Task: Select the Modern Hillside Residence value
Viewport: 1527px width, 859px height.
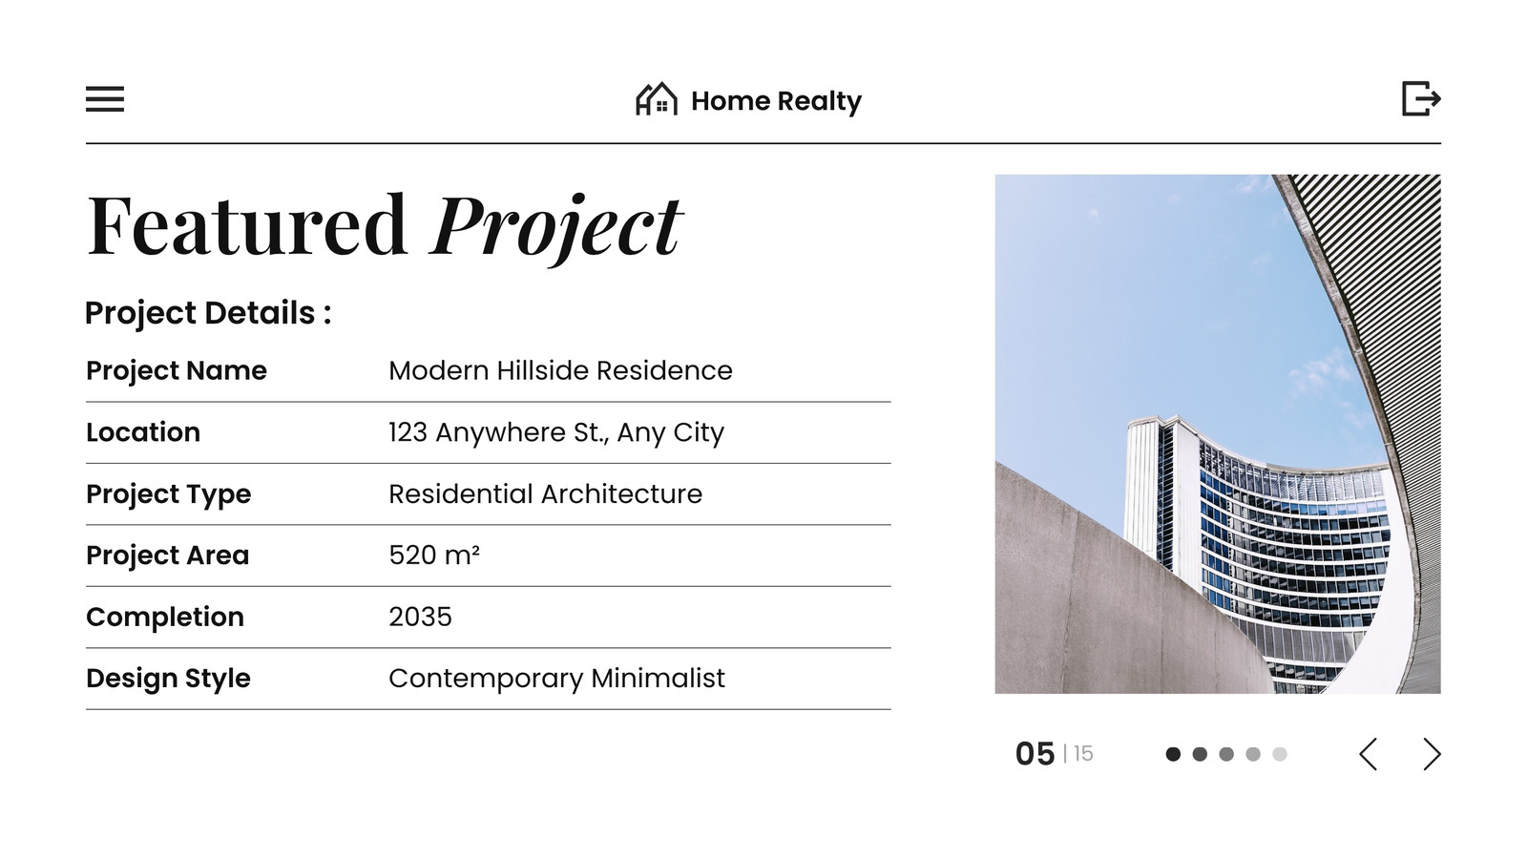Action: click(x=560, y=370)
